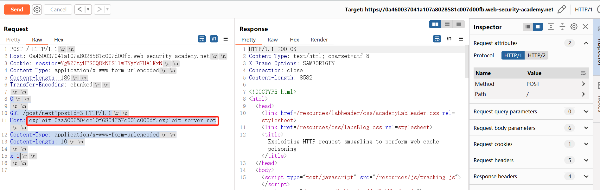
Task: Click the exploit-server Host value in request
Action: (x=123, y=120)
